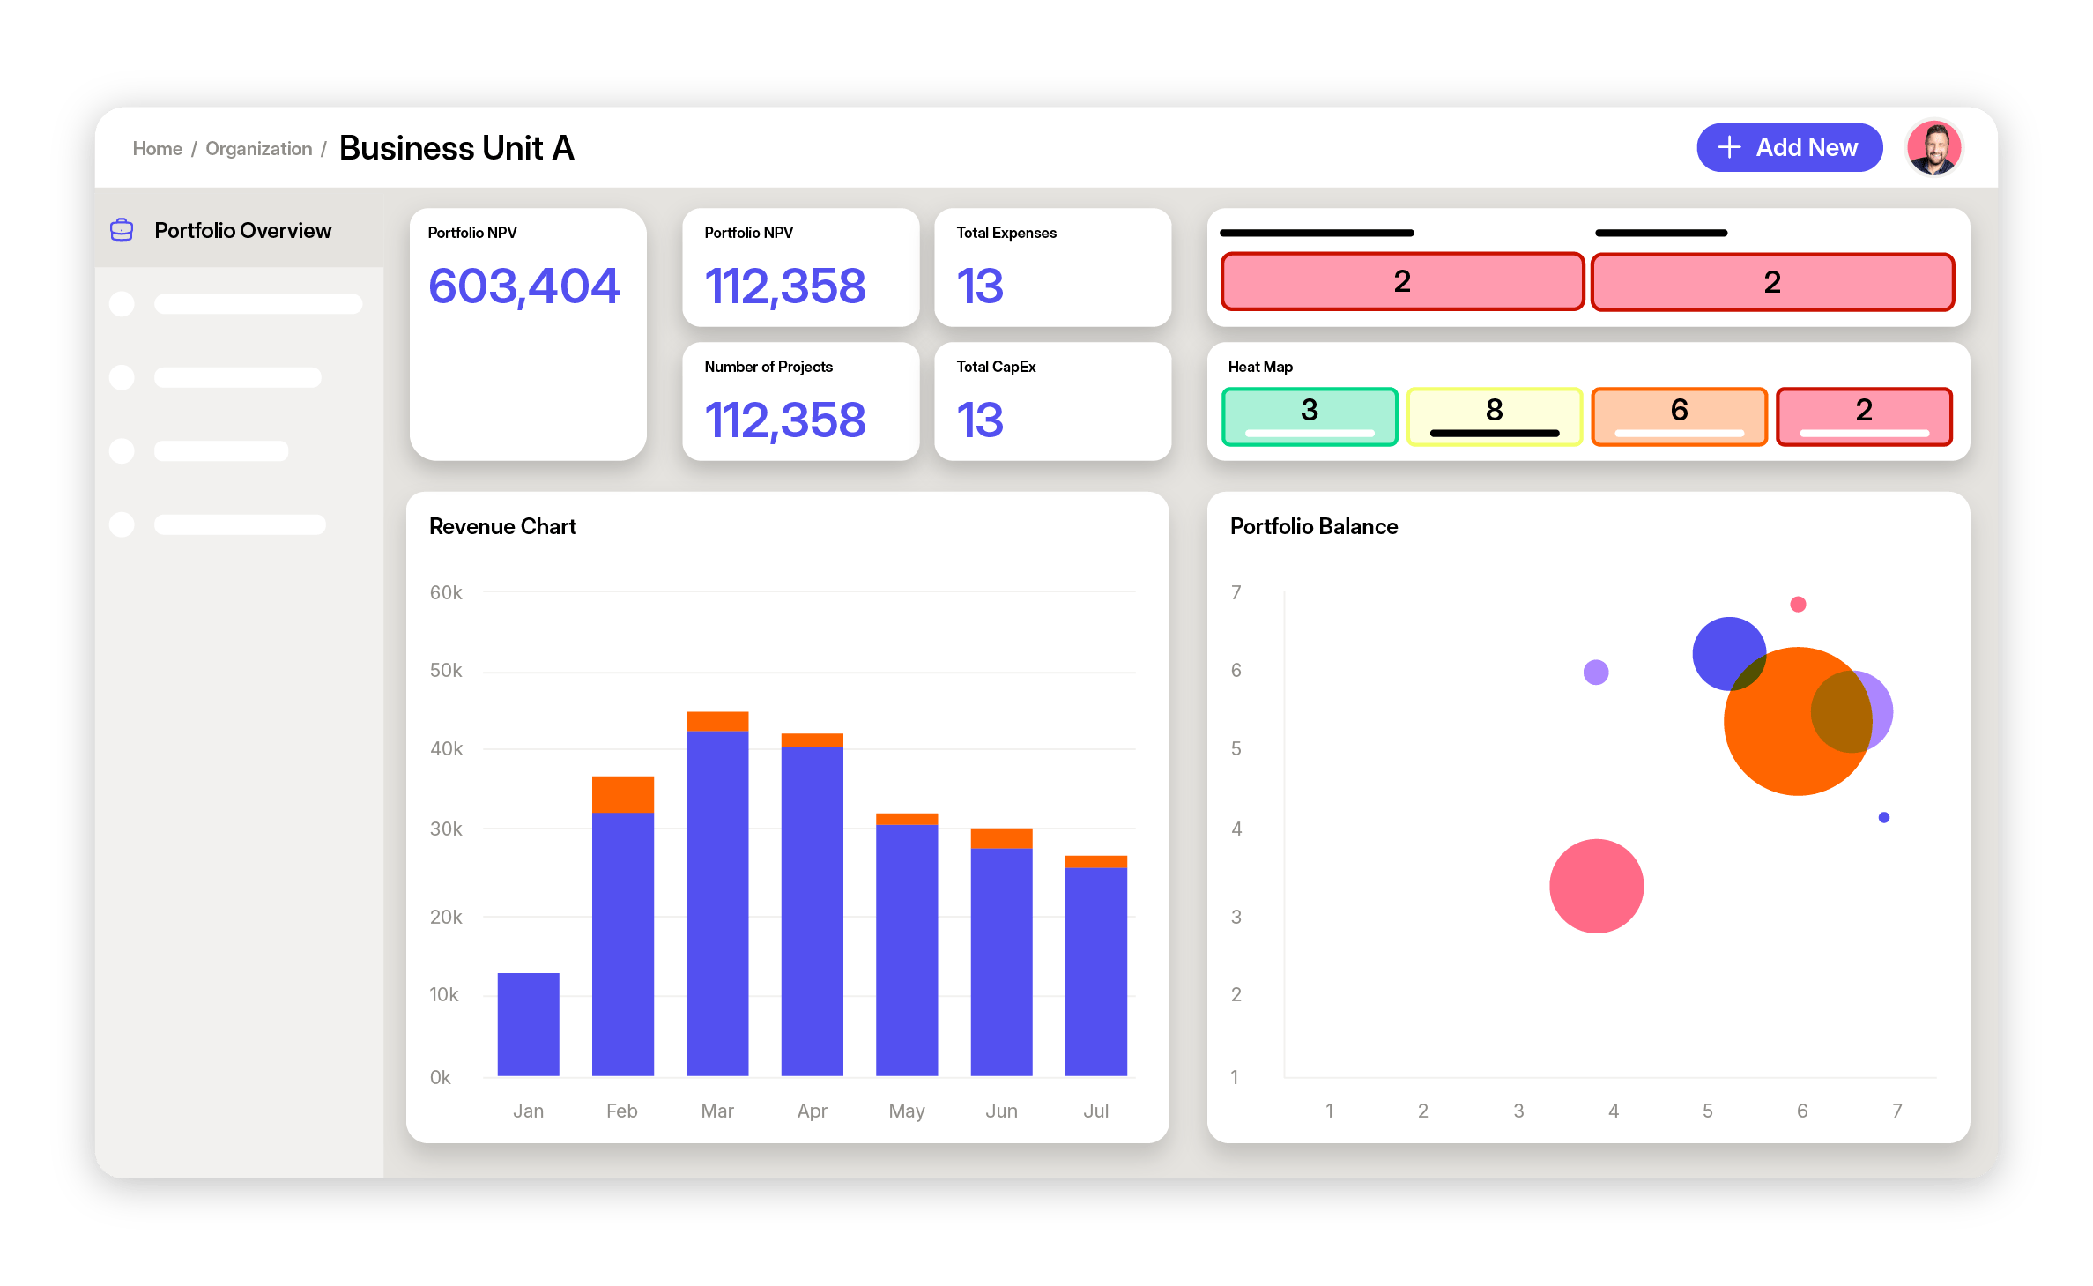
Task: Go to the Home breadcrumb
Action: coord(157,149)
